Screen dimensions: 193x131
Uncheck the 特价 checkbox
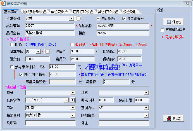[21, 74]
